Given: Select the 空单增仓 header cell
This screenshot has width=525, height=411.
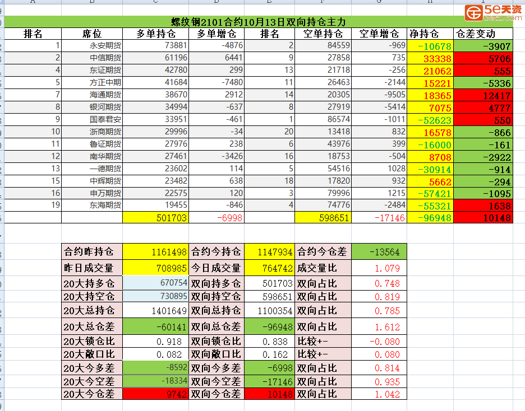Looking at the screenshot, I should point(379,34).
